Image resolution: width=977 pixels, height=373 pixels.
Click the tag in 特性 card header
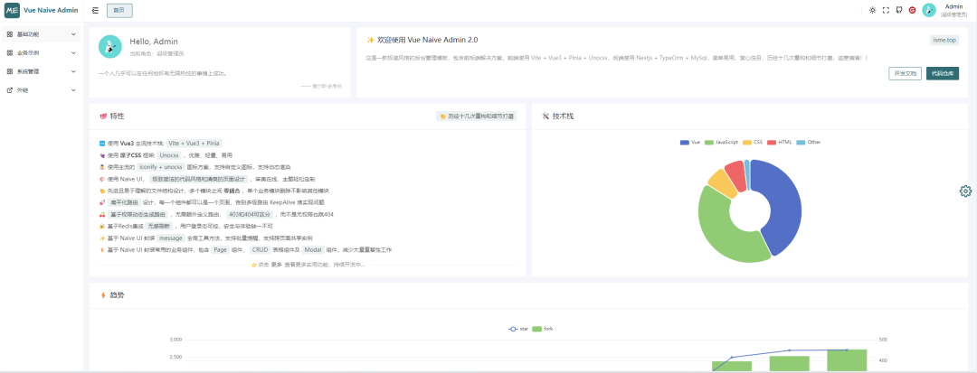point(477,117)
